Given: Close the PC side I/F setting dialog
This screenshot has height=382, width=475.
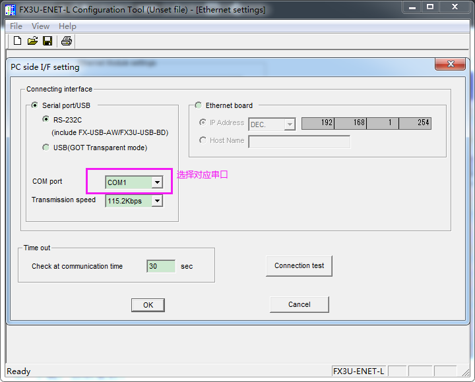Looking at the screenshot, I should [450, 64].
